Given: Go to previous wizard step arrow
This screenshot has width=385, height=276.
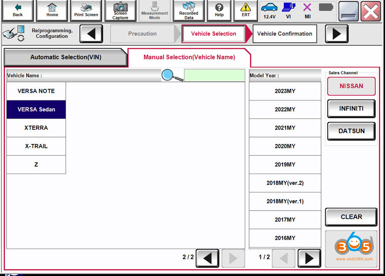Looking at the screenshot, I should [91, 33].
